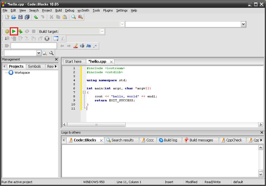Viewport: 266px width, 186px height.
Task: Toggle regular expressions in incremental search
Action: coord(95,46)
